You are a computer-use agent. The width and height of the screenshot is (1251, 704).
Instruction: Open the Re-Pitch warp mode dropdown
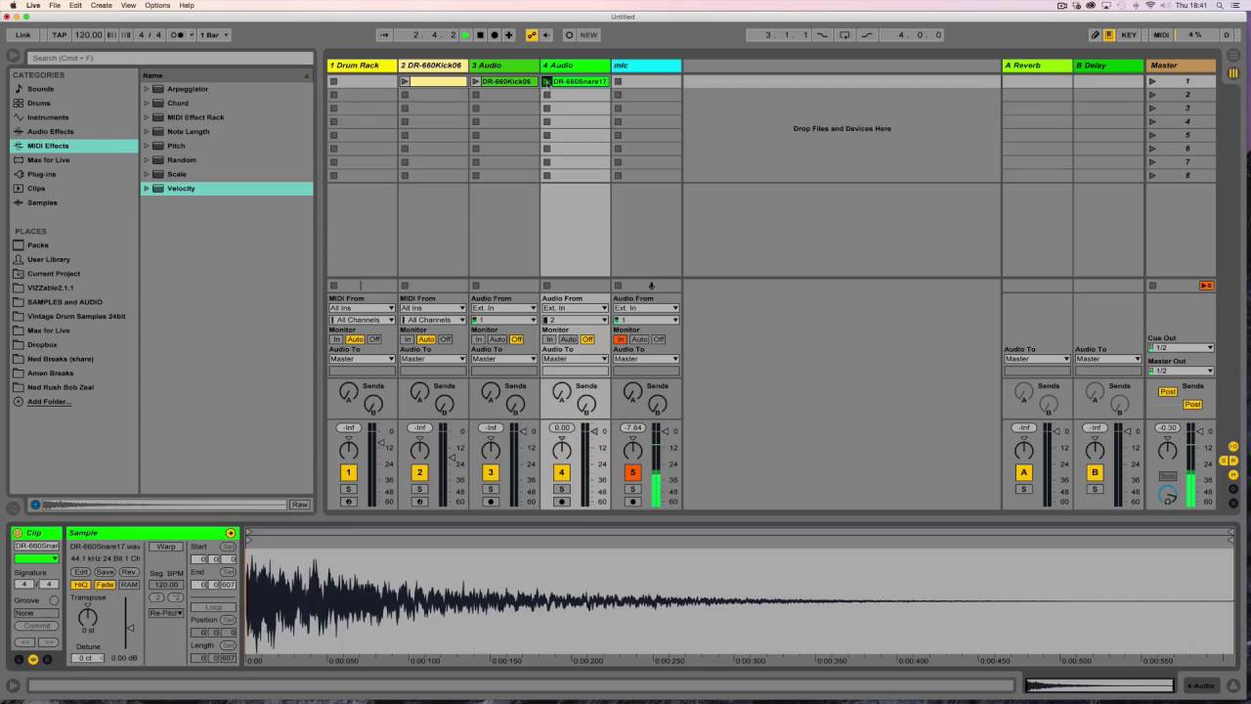point(166,613)
